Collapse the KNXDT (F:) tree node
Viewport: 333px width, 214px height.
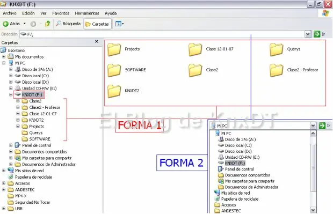coord(11,94)
